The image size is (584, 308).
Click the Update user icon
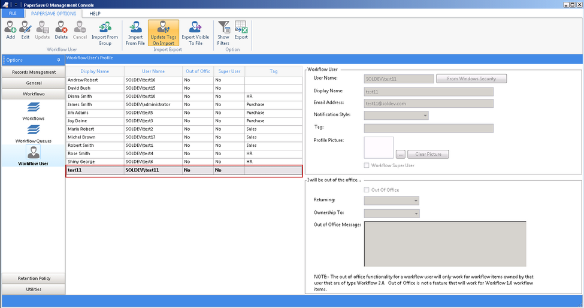(43, 30)
